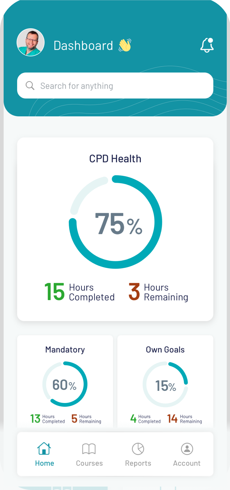Switch to the Courses tab label

click(89, 463)
